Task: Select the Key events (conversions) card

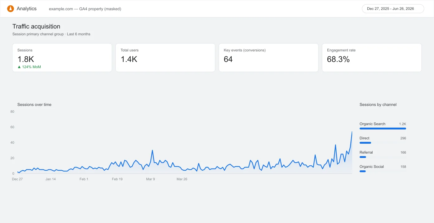Action: (268, 58)
